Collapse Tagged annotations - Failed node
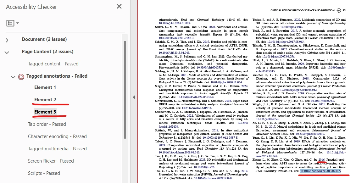Viewport: 356px width, 183px height. click(x=13, y=77)
